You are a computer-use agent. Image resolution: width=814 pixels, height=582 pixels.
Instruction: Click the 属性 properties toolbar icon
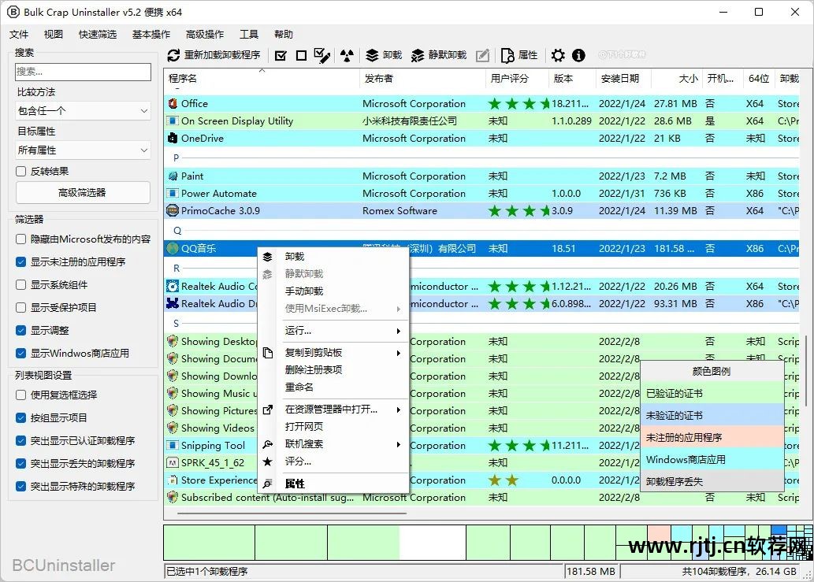519,55
